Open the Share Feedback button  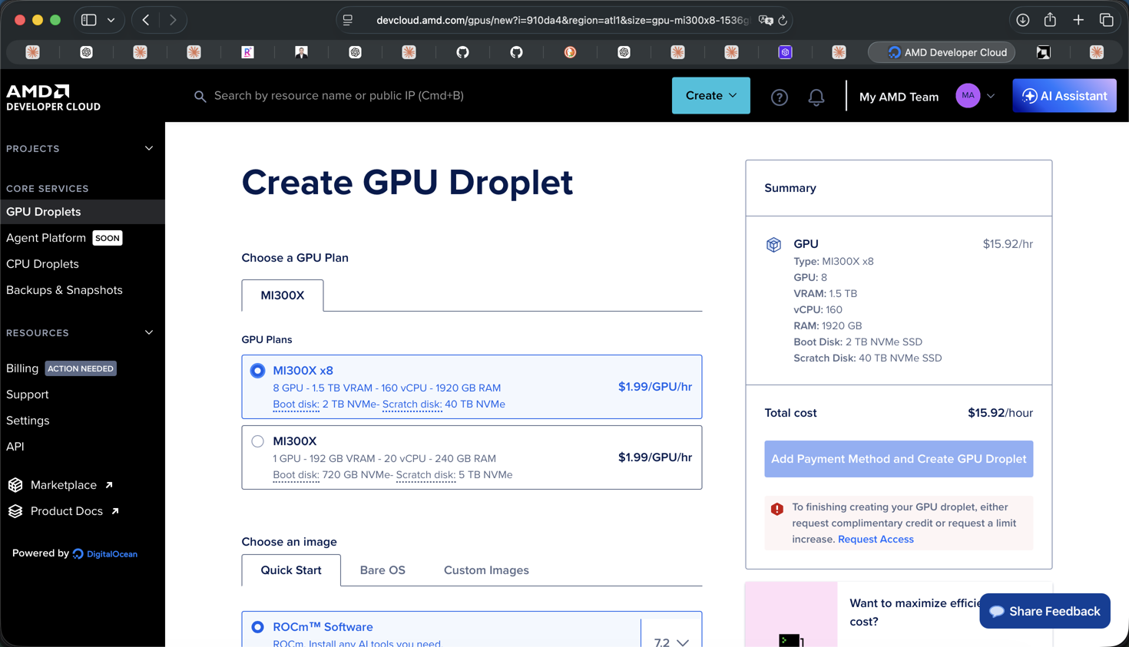click(1045, 611)
